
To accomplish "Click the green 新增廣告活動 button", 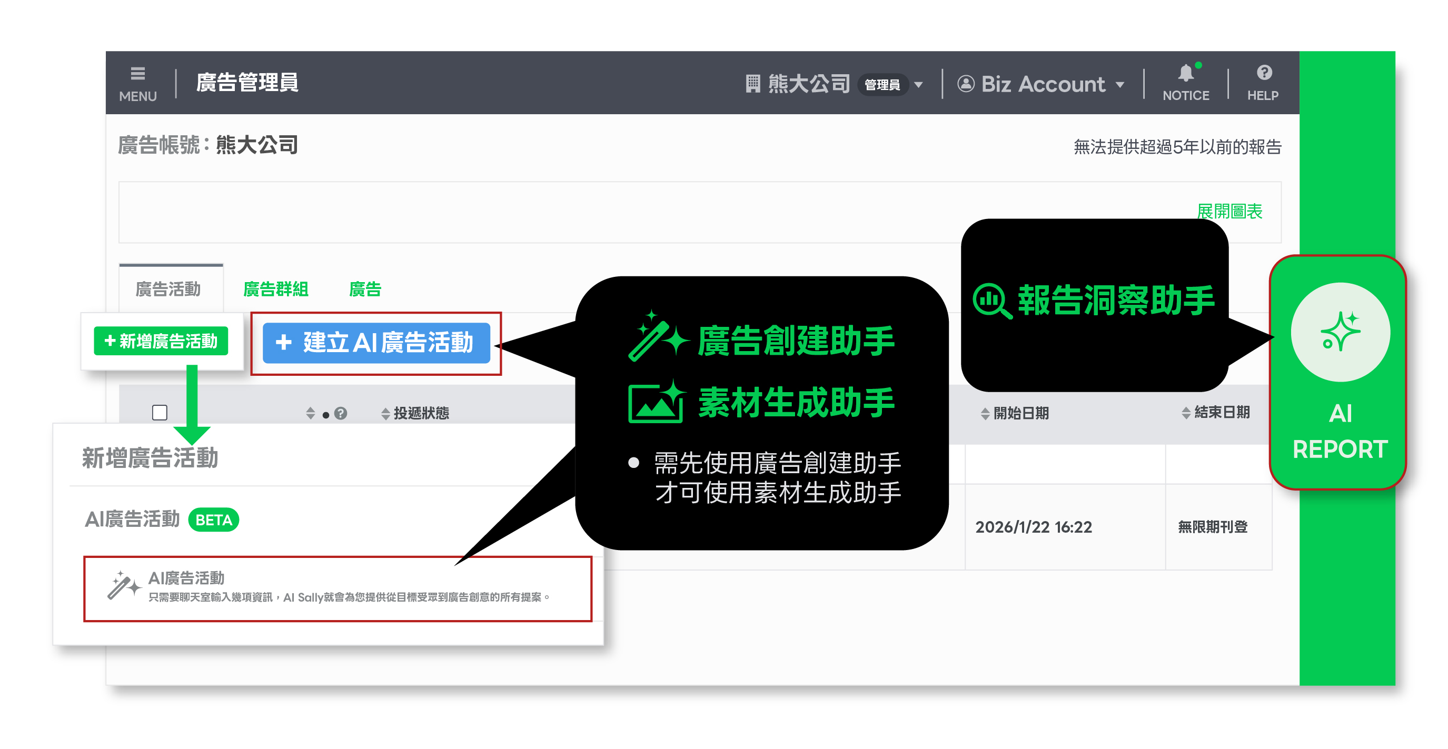I will pyautogui.click(x=161, y=341).
